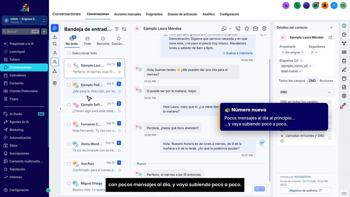The width and height of the screenshot is (350, 197).
Task: Click Vuelva a intentarlo link
Action: [238, 53]
